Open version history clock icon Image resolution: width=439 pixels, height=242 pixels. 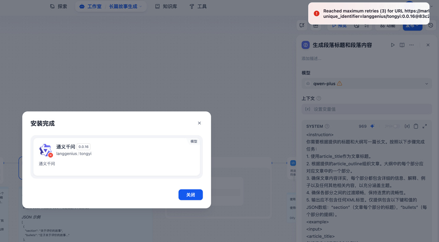[431, 25]
